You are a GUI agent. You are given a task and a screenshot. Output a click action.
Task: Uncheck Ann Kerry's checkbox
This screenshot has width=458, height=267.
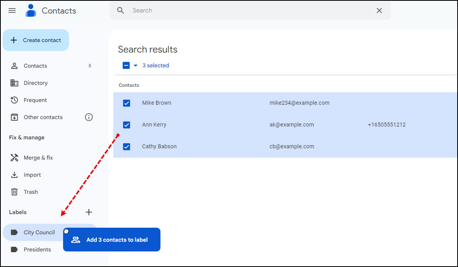pos(126,125)
